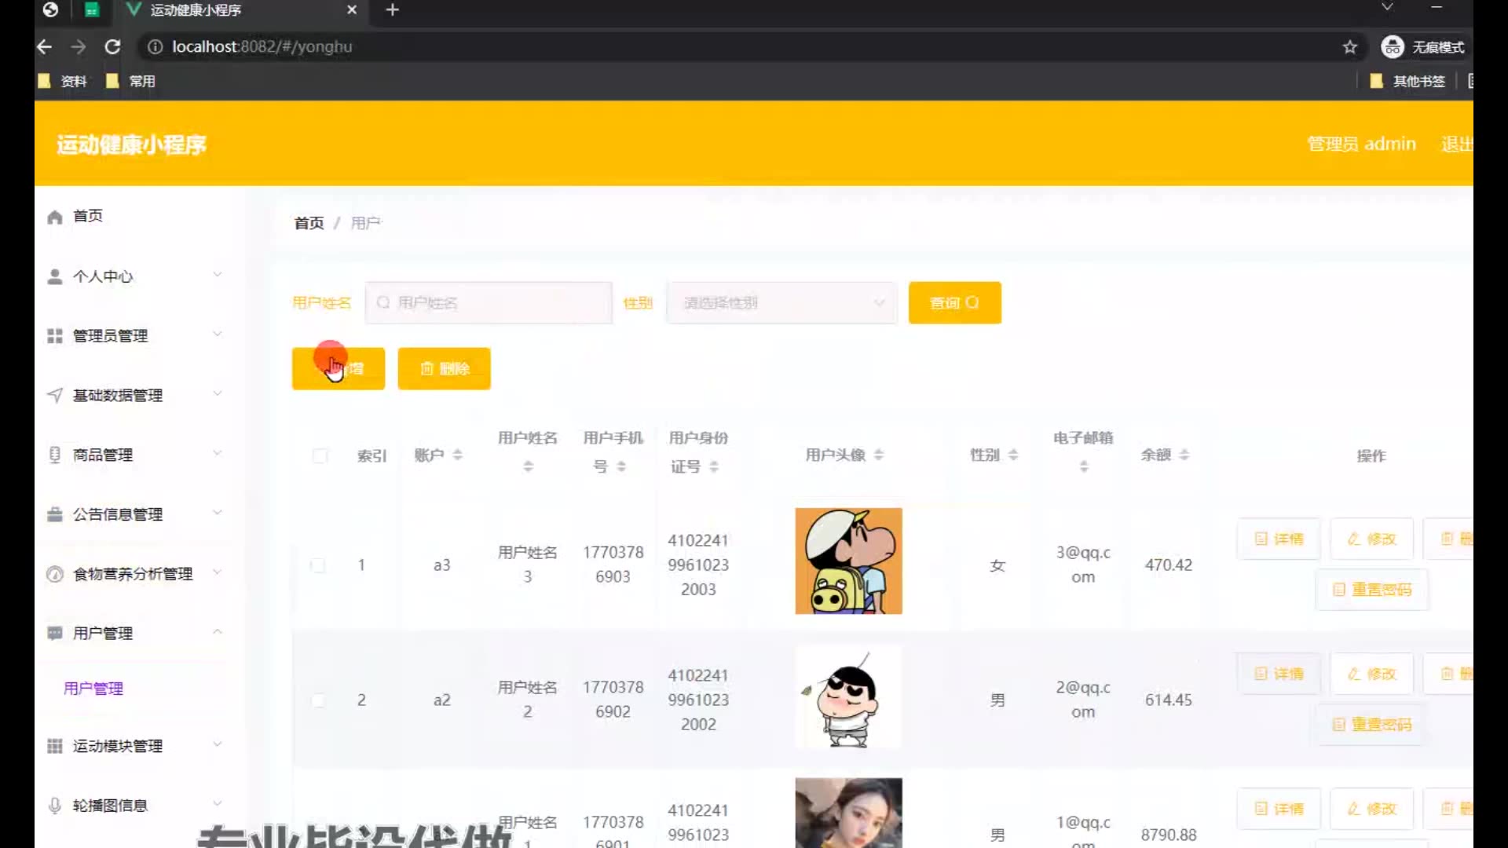This screenshot has height=848, width=1508.
Task: Sort by 性别 column arrows
Action: click(1013, 455)
